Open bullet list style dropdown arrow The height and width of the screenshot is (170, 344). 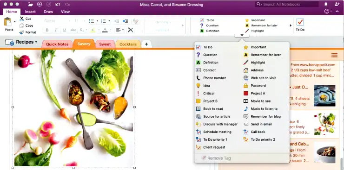[x=97, y=21]
